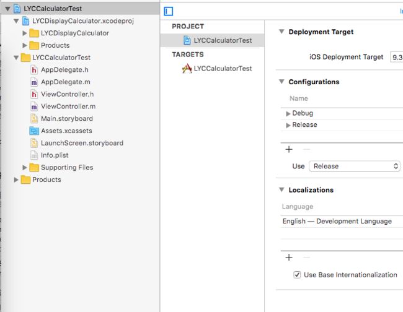Add a localization with plus button
Image resolution: width=403 pixels, height=312 pixels.
coord(289,258)
